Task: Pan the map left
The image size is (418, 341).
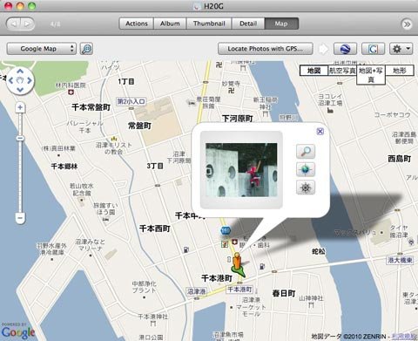Action: pos(11,80)
